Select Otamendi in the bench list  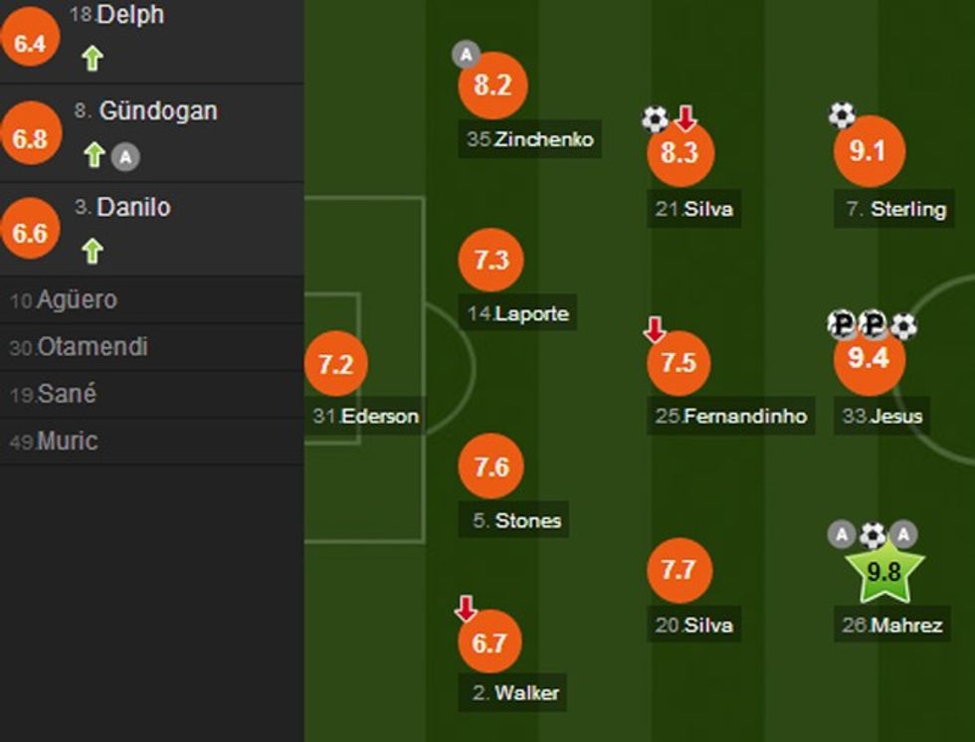(80, 347)
